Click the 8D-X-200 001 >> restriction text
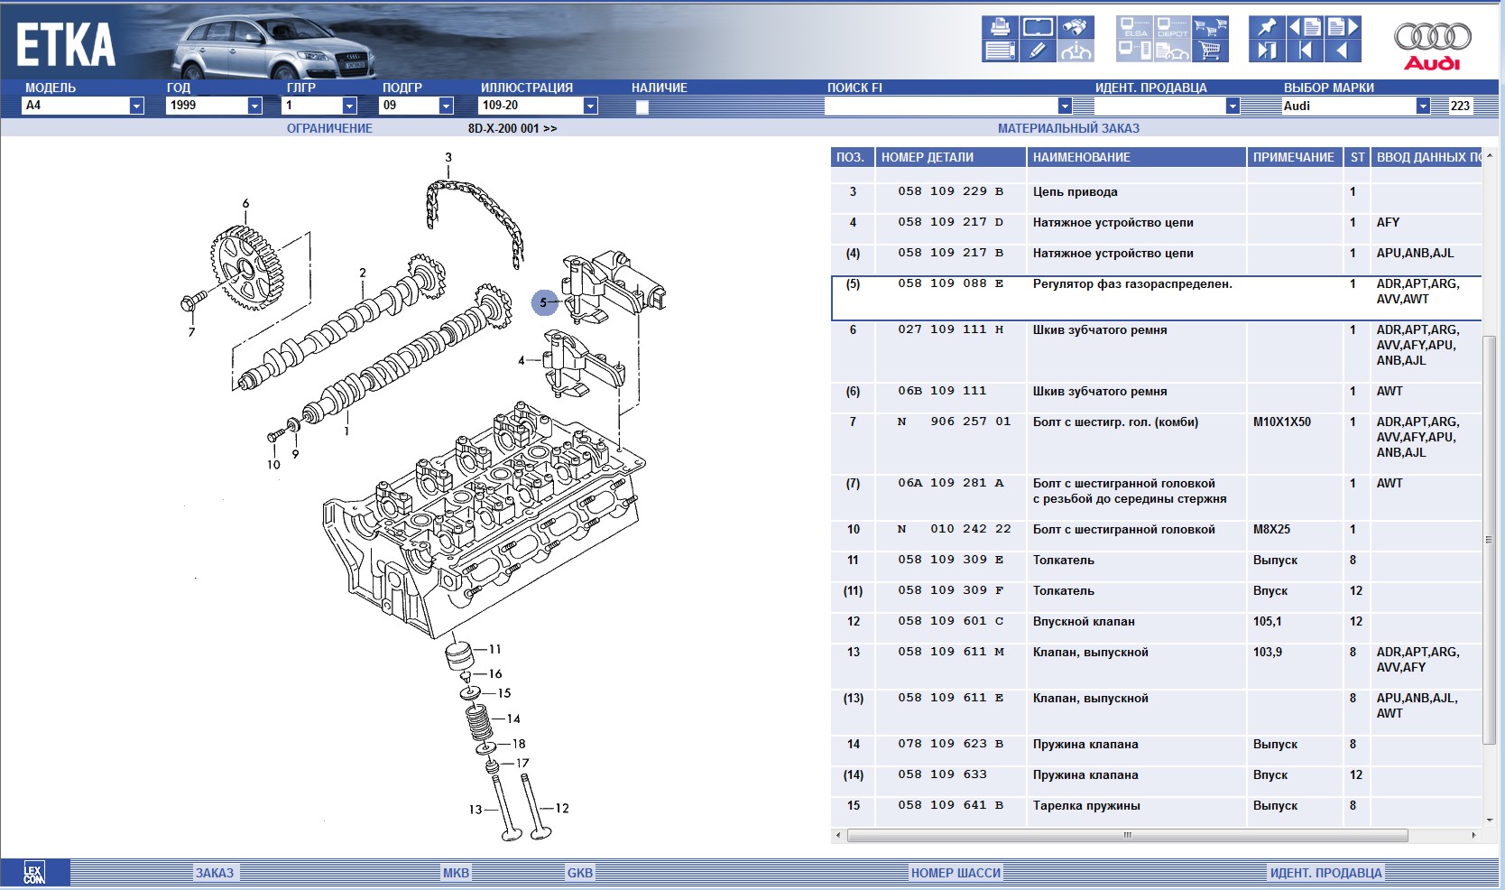 click(512, 128)
